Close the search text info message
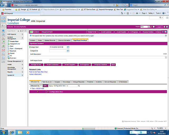The width and height of the screenshot is (169, 135). [166, 35]
